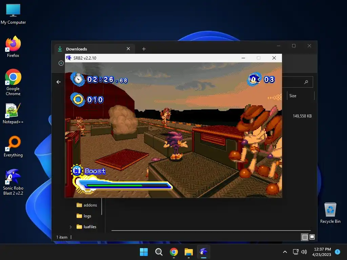This screenshot has width=347, height=260.
Task: Select the Downloads tab in File Explorer
Action: pos(95,49)
